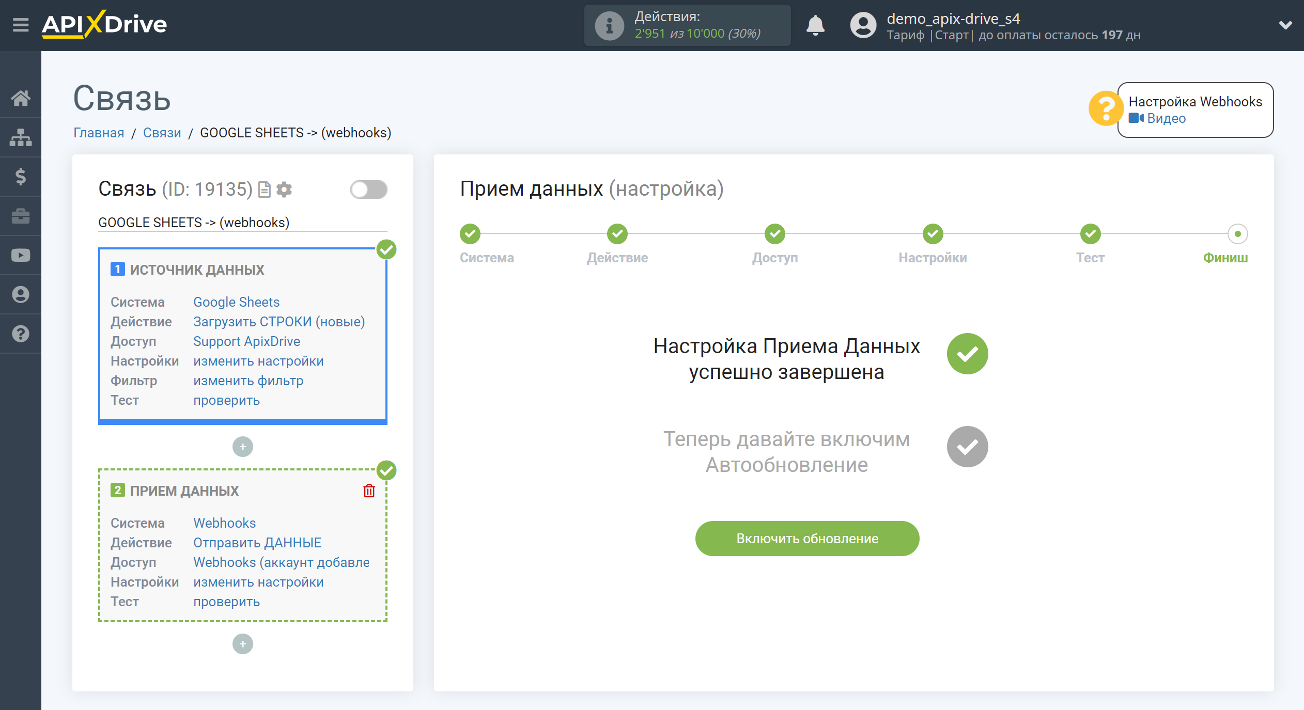
Task: Open notifications bell
Action: (815, 25)
